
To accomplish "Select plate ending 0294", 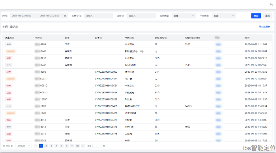I will point(40,45).
